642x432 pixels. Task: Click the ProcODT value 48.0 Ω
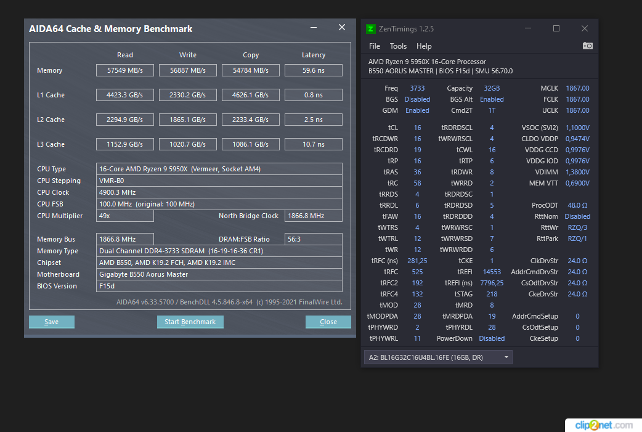[x=577, y=206]
